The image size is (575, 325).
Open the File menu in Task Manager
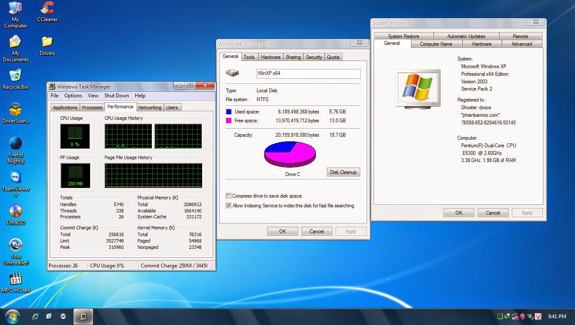(x=55, y=96)
